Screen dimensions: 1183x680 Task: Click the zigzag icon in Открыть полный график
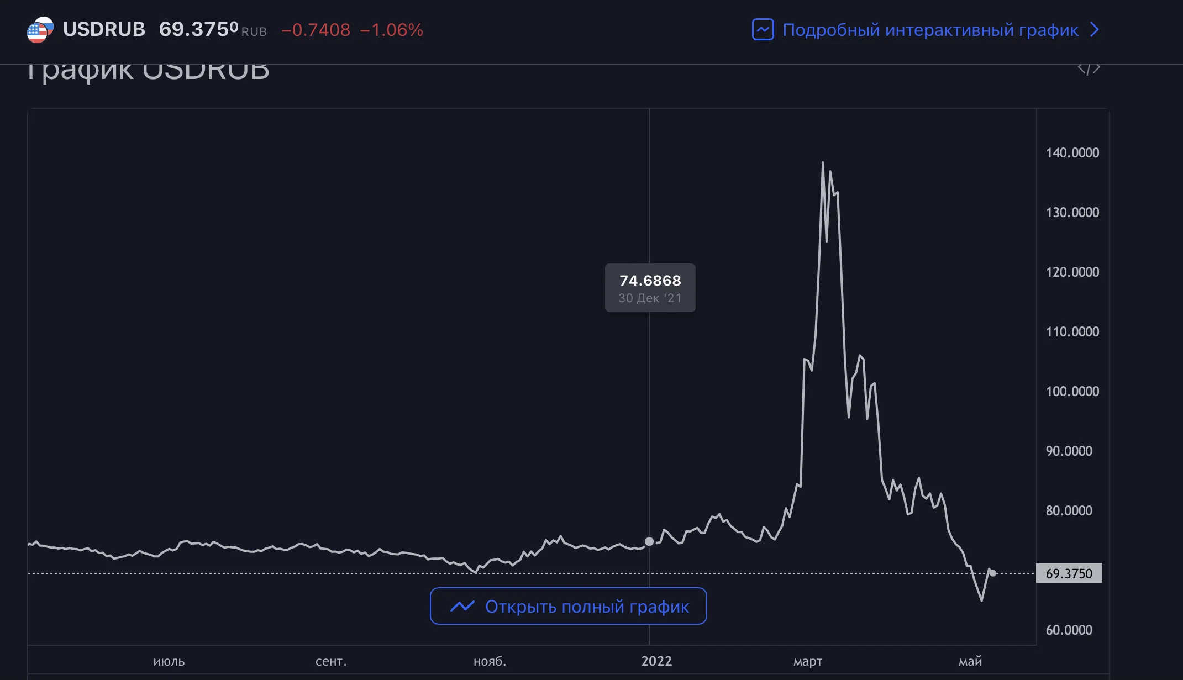point(462,606)
